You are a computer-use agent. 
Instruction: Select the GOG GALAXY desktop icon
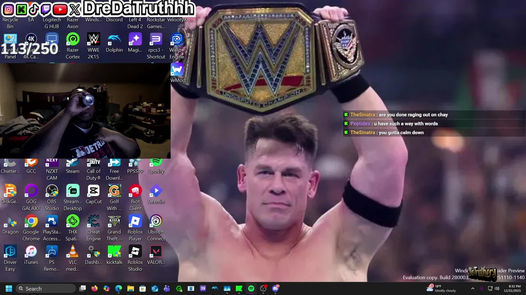[31, 197]
